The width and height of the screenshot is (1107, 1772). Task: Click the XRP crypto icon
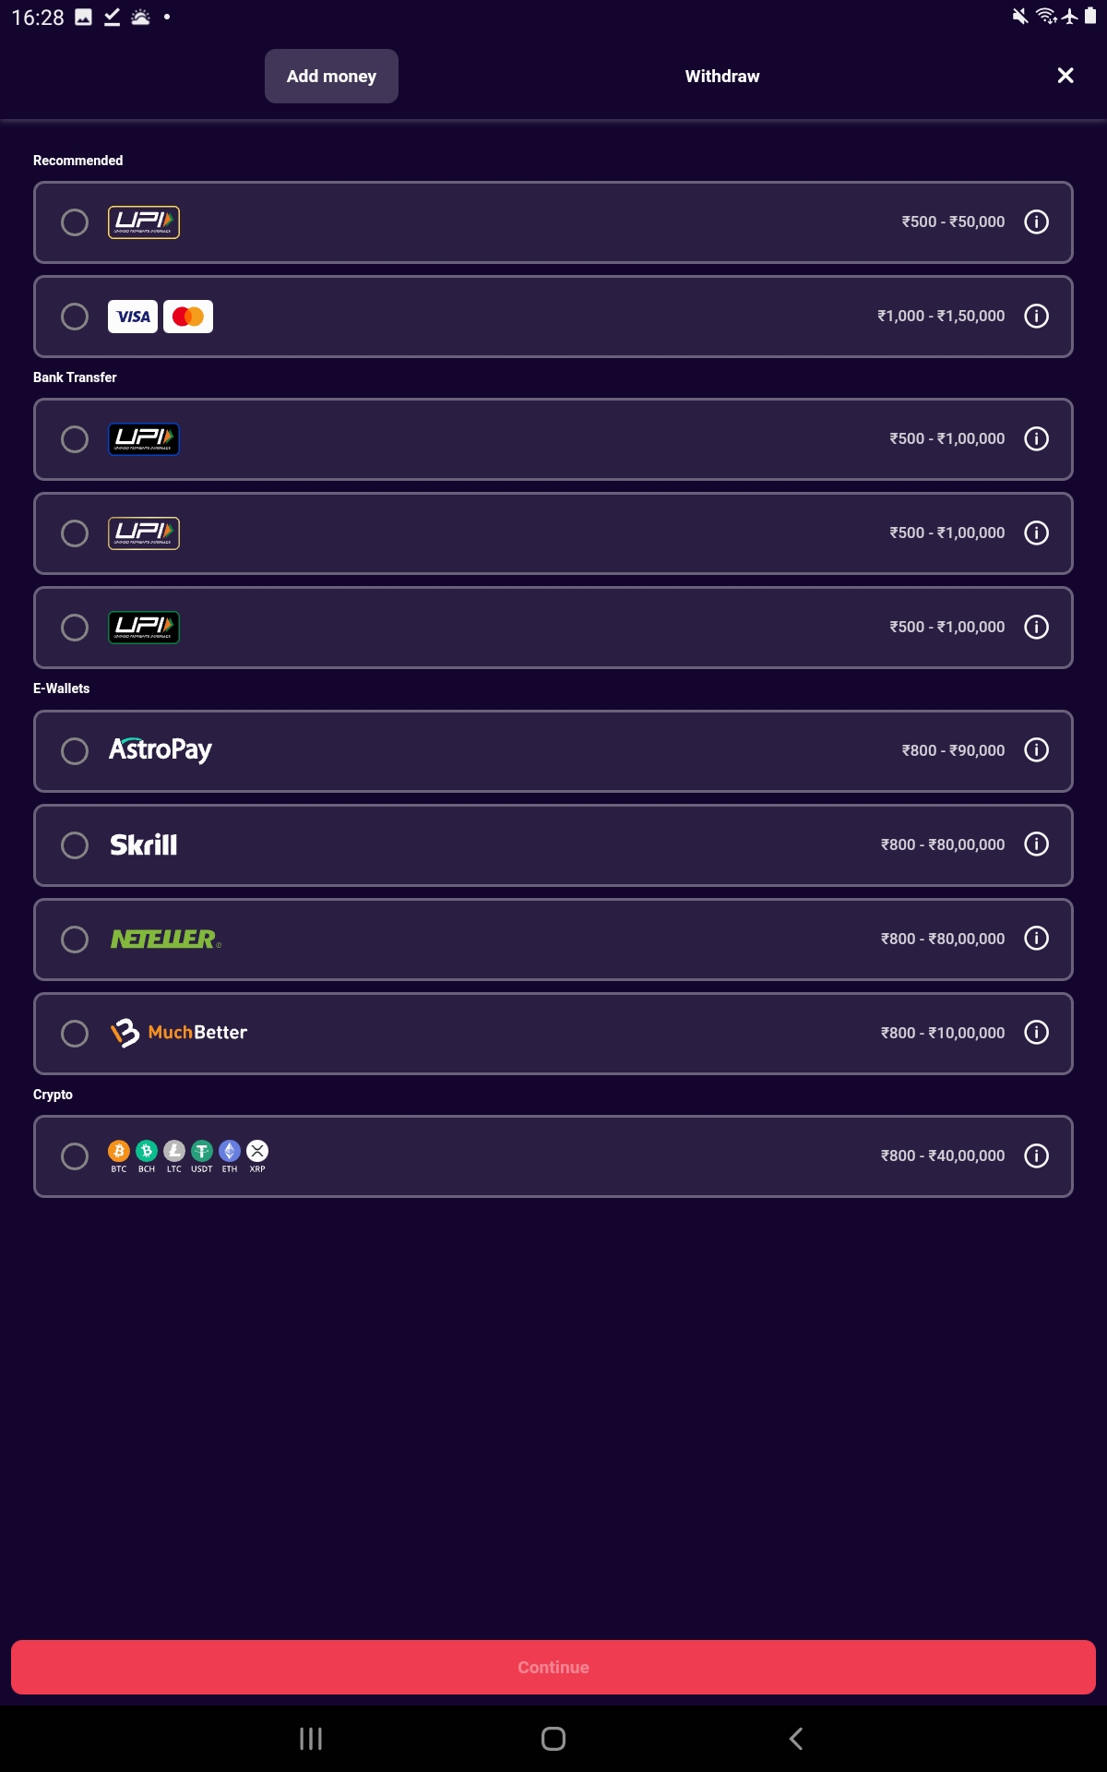coord(257,1151)
